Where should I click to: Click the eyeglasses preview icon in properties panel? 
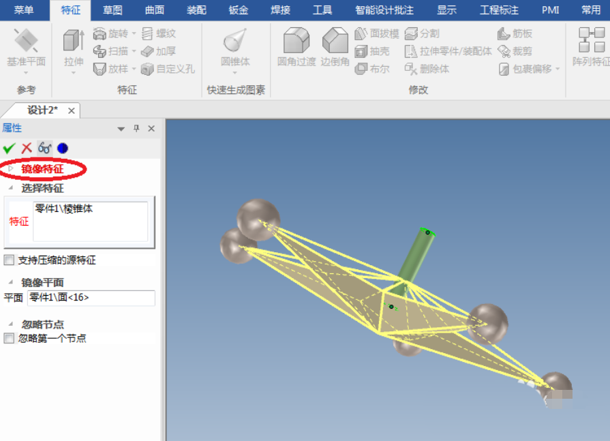point(44,147)
